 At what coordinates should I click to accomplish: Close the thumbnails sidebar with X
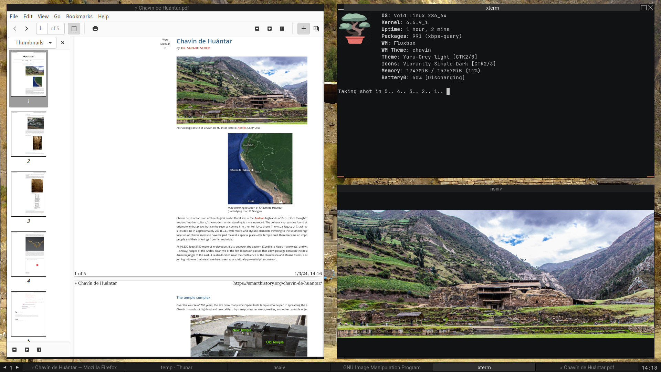click(x=63, y=43)
